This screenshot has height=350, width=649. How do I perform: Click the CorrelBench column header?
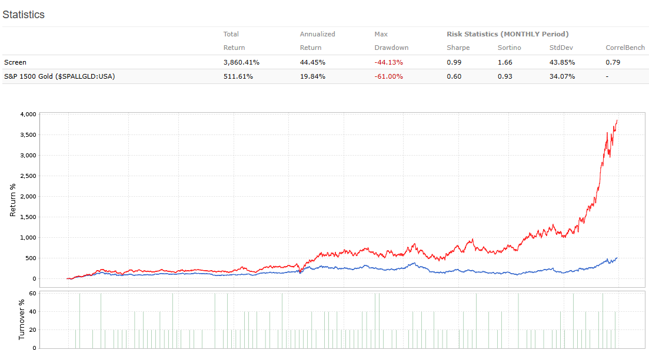(x=625, y=48)
